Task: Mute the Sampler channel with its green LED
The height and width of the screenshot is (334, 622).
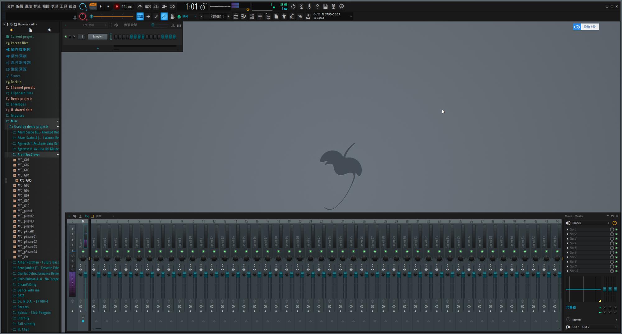Action: tap(66, 37)
